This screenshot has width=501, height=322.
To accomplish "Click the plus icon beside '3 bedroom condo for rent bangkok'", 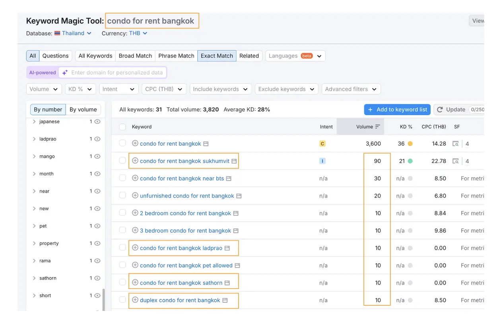I will click(x=135, y=230).
